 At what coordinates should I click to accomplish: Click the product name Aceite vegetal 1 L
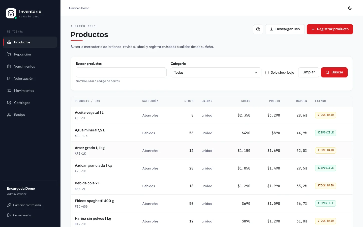(x=89, y=112)
